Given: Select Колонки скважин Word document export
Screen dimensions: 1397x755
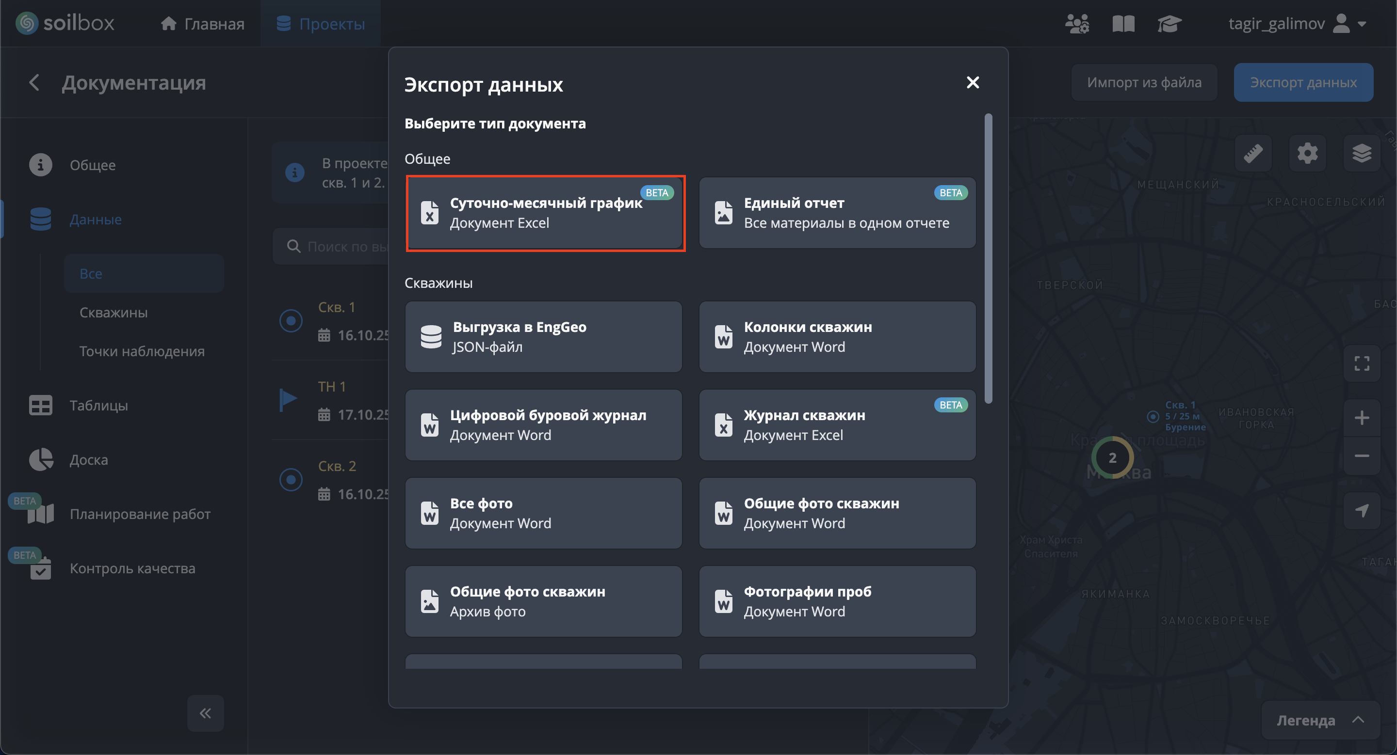Looking at the screenshot, I should (837, 337).
